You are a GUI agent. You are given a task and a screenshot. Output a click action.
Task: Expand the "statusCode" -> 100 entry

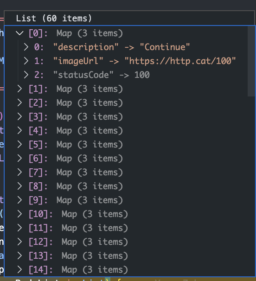pos(26,75)
